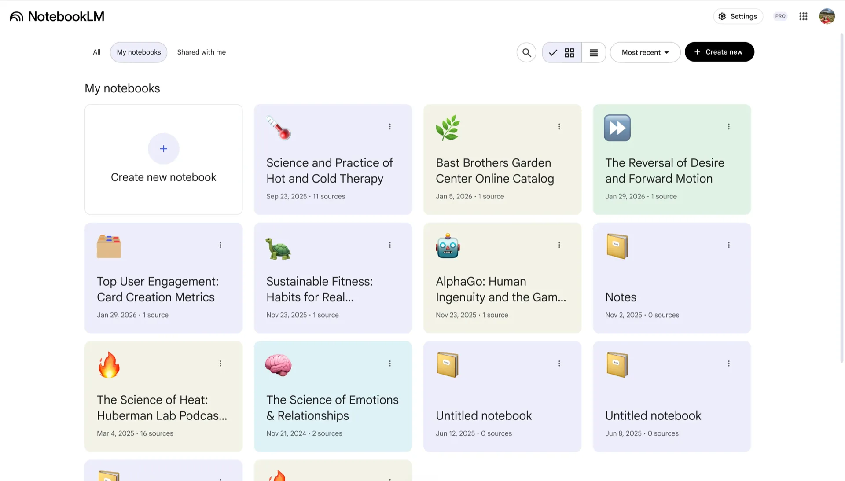Click book icon on Jun 12 Untitled notebook
Screen dimensions: 845x481
(x=448, y=365)
